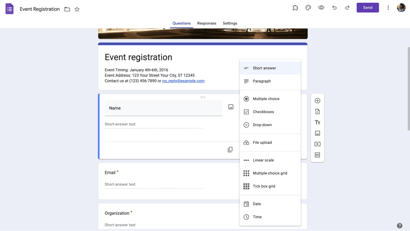This screenshot has height=231, width=410.
Task: Open the Settings tab
Action: click(230, 23)
